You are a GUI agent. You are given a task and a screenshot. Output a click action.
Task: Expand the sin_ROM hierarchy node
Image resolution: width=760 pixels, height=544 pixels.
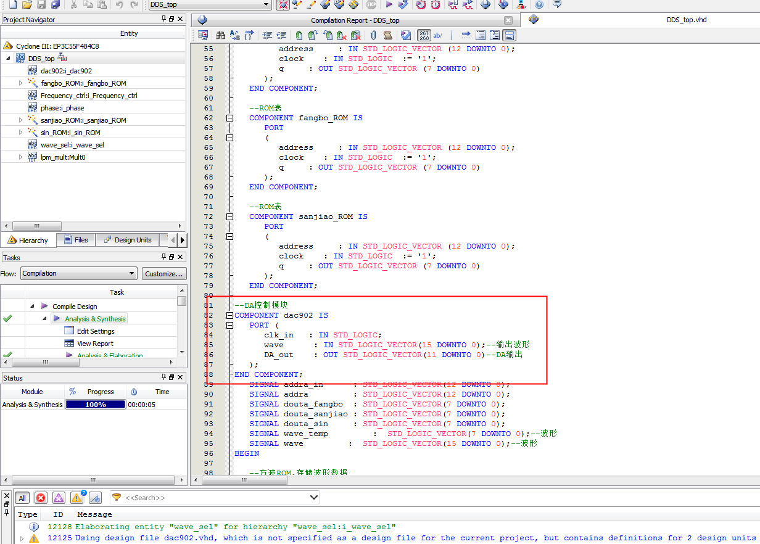point(20,133)
